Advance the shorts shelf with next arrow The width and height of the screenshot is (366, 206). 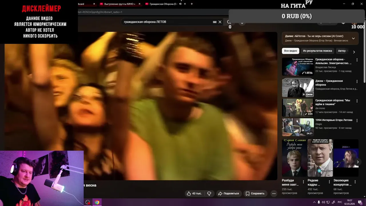click(357, 162)
